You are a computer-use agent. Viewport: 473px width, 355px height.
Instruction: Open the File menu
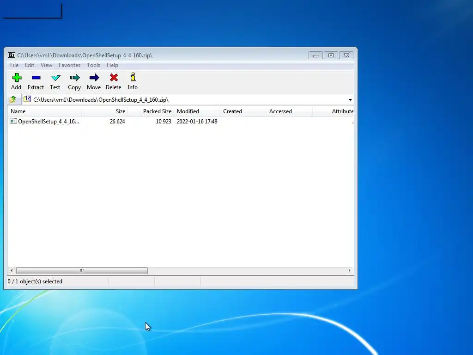click(14, 65)
